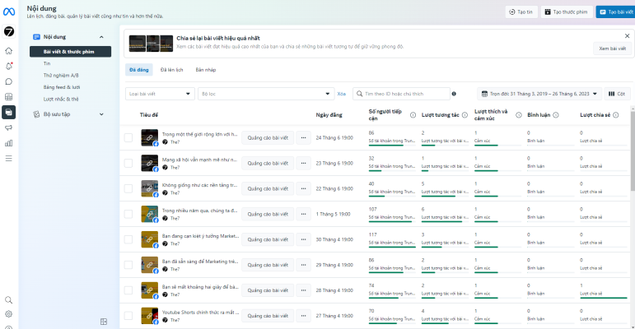Open the Home icon in left rail

[x=8, y=51]
